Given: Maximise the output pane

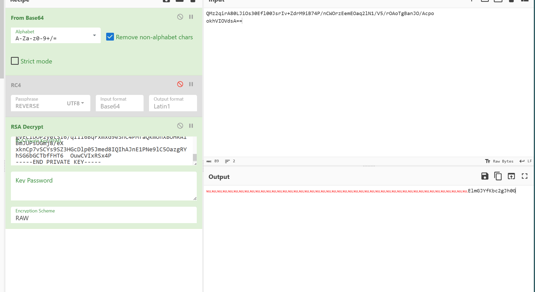Looking at the screenshot, I should click(x=524, y=176).
